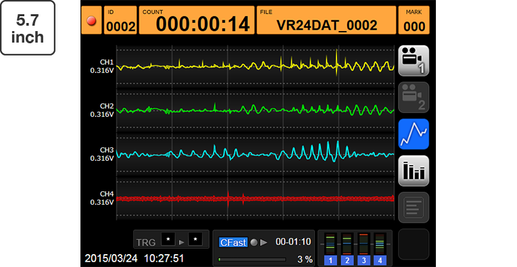Open the second TRG trigger box
517x267 pixels.
[195, 239]
